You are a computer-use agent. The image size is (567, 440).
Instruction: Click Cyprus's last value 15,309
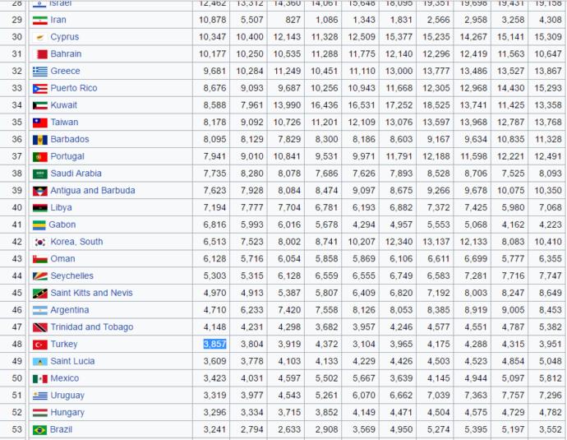pyautogui.click(x=548, y=37)
